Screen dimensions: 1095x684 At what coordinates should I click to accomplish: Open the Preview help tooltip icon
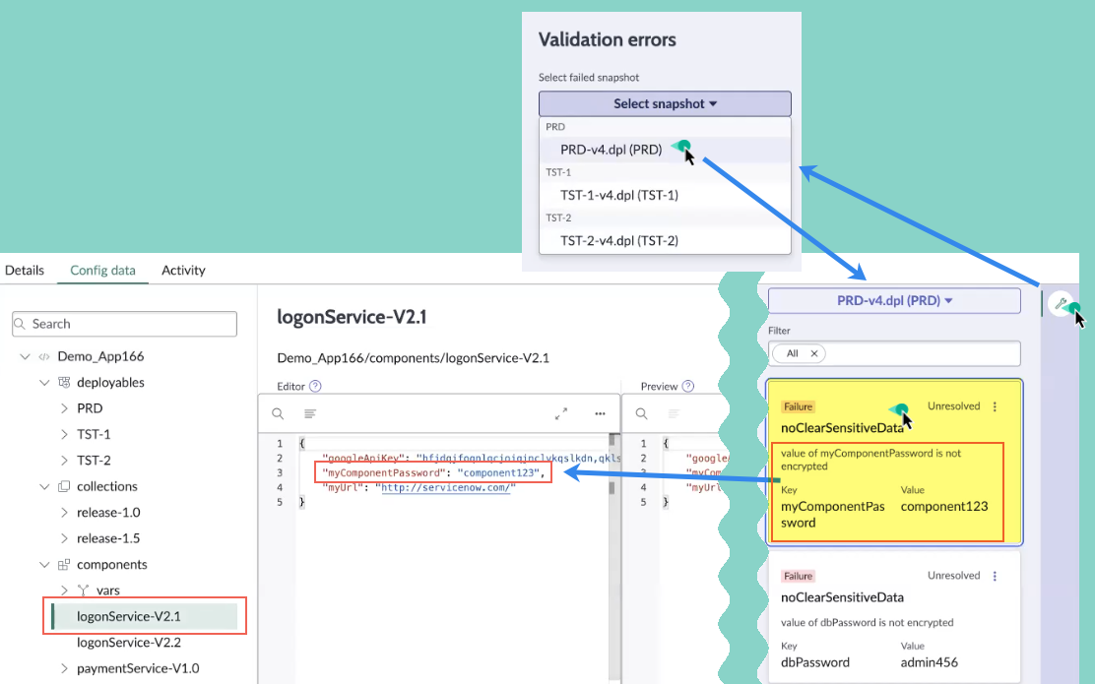pyautogui.click(x=688, y=386)
